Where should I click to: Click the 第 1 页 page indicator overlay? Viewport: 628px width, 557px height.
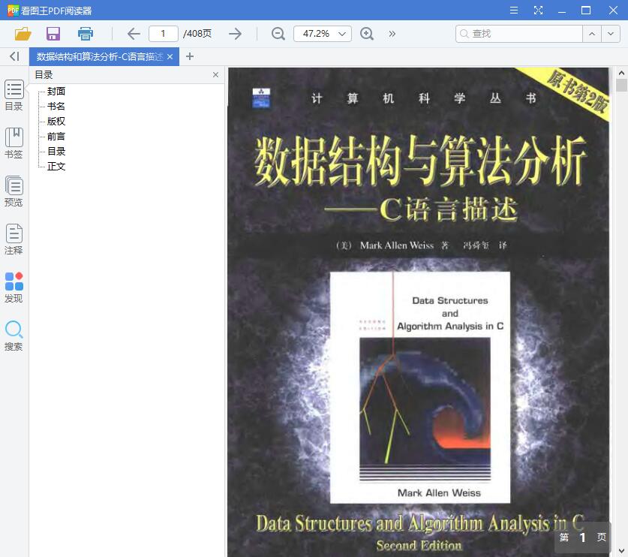point(583,537)
